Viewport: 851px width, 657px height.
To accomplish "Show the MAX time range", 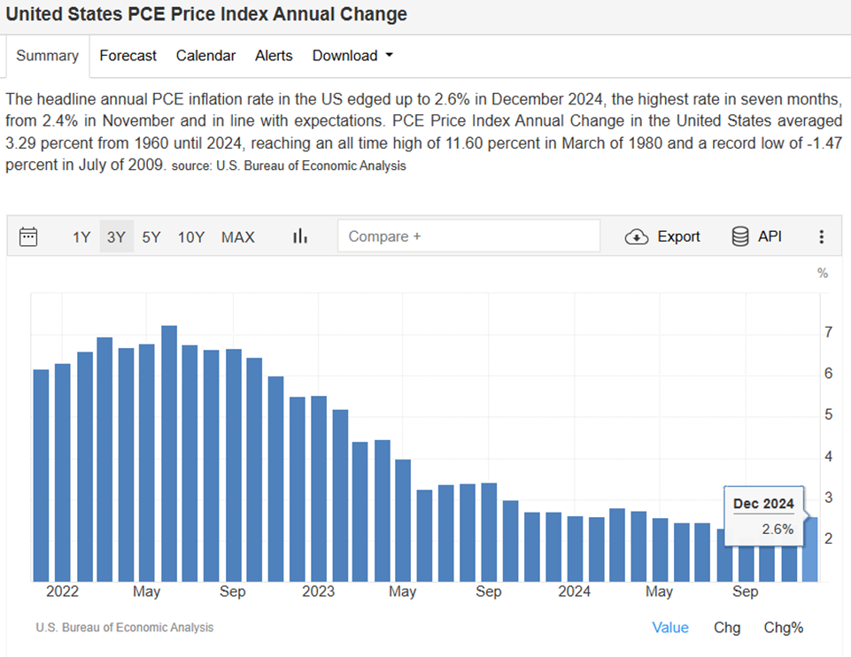I will tap(237, 236).
